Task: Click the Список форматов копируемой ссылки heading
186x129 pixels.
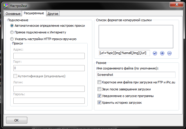Action: click(124, 20)
